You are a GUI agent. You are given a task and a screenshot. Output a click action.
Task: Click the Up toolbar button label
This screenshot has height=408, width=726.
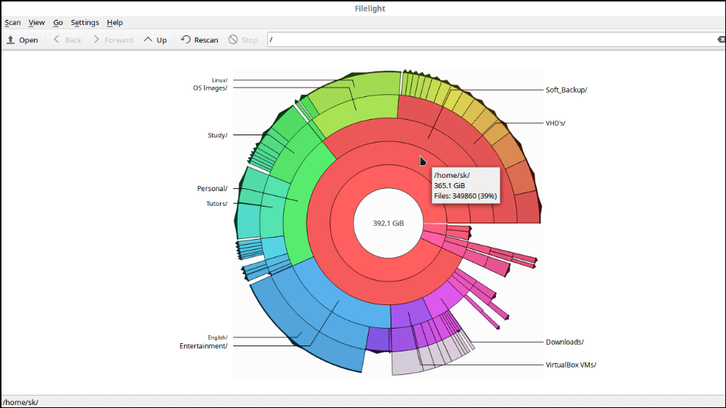click(162, 40)
